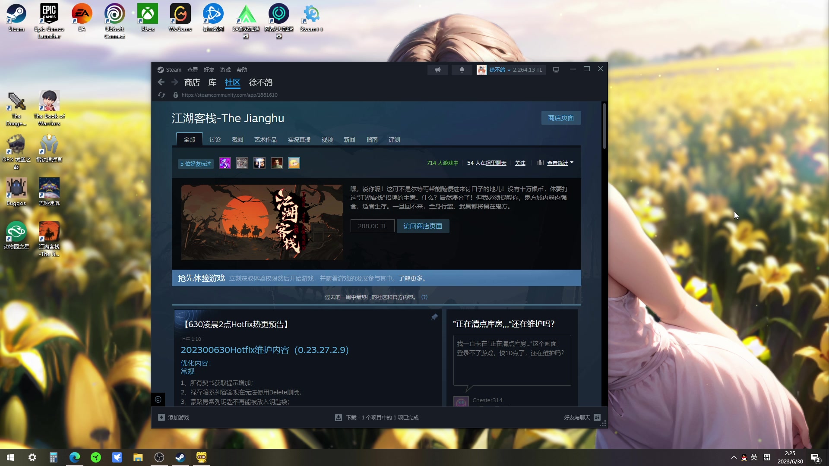Open the Windows Start button

[x=10, y=457]
